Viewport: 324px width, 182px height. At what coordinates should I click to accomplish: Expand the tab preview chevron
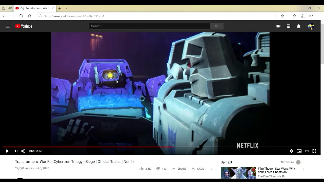pyautogui.click(x=66, y=8)
